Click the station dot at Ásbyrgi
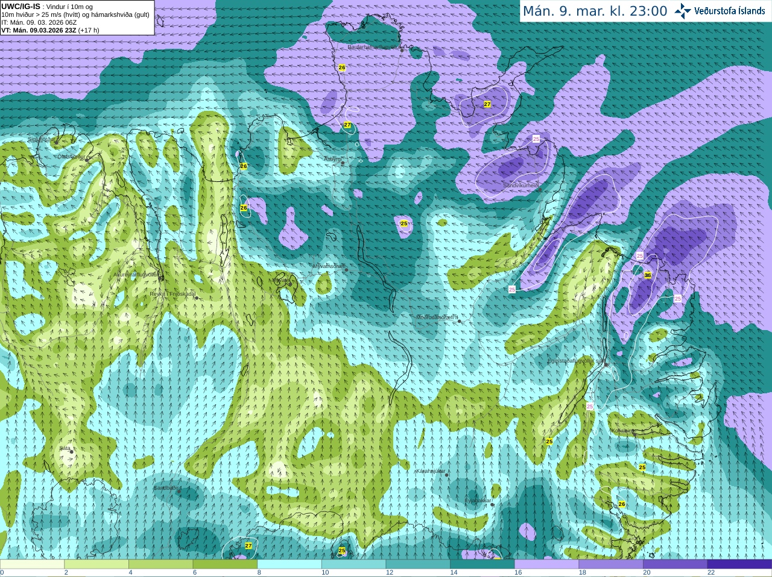Screen dimensions: 772x577 343,163
